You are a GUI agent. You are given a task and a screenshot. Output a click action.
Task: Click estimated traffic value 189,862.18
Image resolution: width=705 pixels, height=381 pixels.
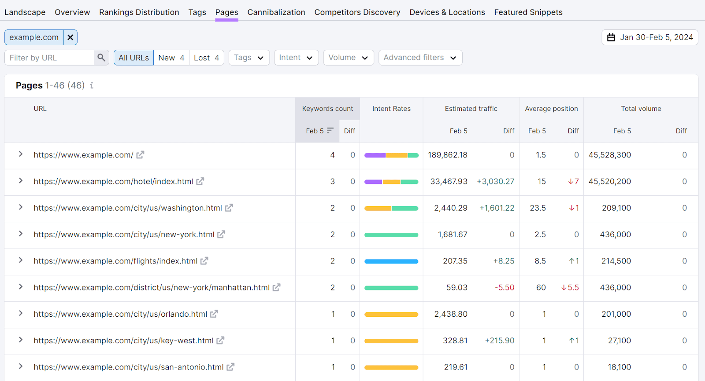coord(448,155)
